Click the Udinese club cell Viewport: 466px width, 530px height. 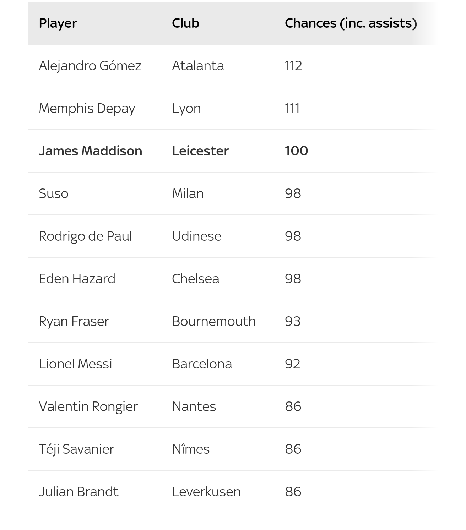[197, 236]
